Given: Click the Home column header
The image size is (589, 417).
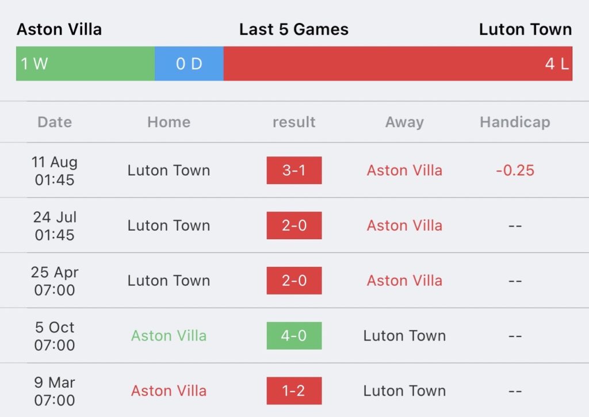Looking at the screenshot, I should 169,122.
